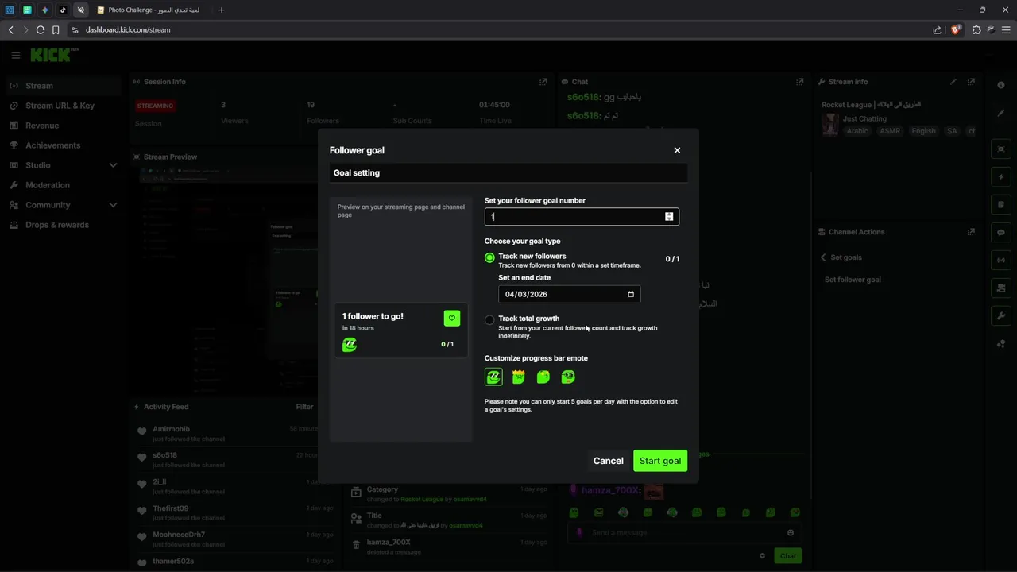Open the emoji picker in chat input

(x=791, y=532)
